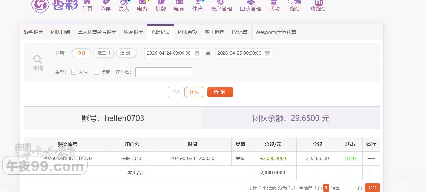
Task: Click transaction ID 20260424VBDFJIHCDD
Action: click(x=68, y=158)
